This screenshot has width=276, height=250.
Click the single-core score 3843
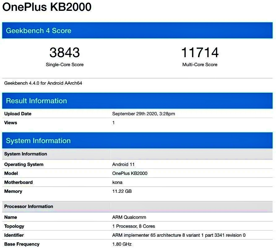click(x=65, y=53)
